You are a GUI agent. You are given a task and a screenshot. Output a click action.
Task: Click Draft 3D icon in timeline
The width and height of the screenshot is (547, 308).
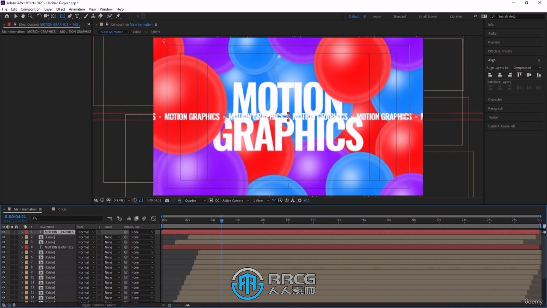(x=119, y=219)
